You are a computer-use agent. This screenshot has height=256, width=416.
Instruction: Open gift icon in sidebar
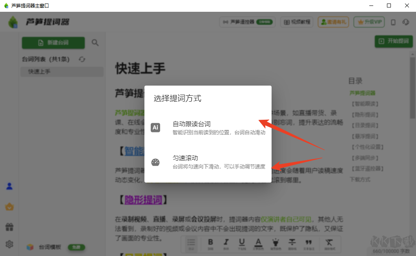(x=9, y=227)
